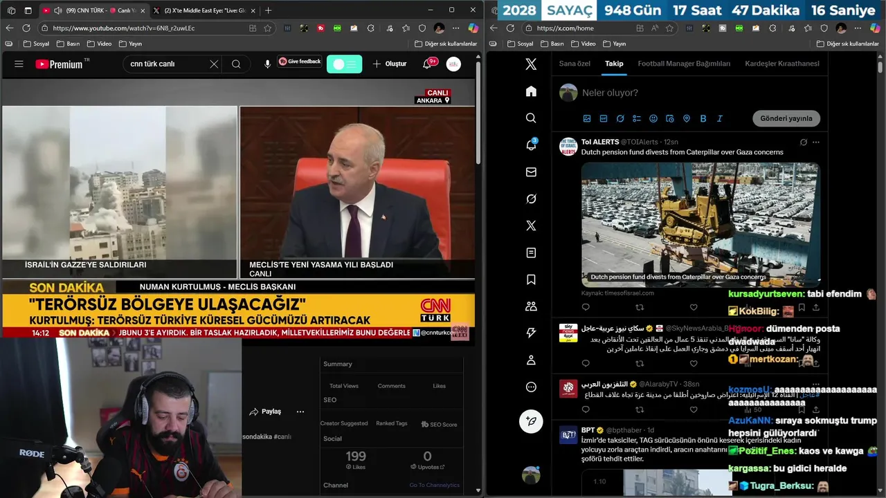The width and height of the screenshot is (886, 498).
Task: Open Basın bookmarks folder in left browser
Action: click(x=68, y=44)
